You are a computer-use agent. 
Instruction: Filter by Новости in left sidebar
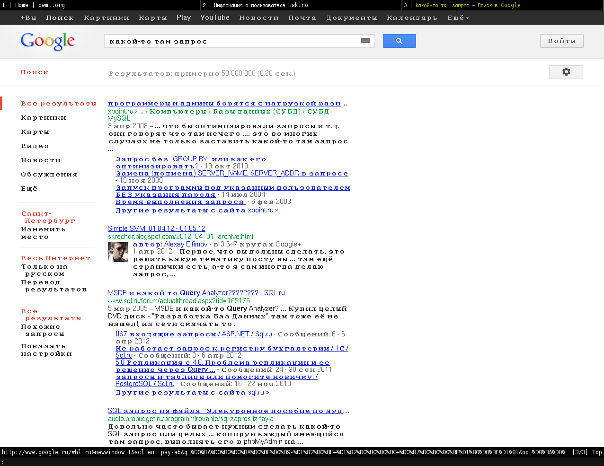point(41,160)
